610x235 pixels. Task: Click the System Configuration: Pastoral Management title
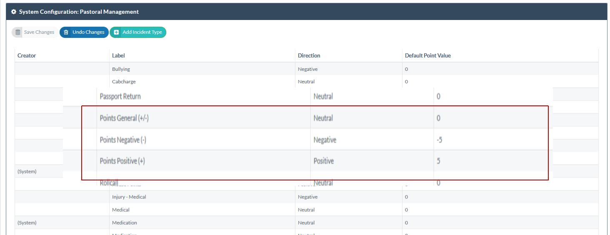(x=79, y=12)
